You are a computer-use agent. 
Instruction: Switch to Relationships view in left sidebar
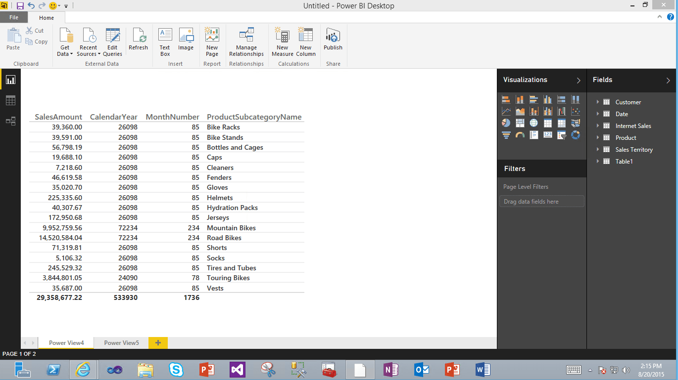tap(10, 121)
